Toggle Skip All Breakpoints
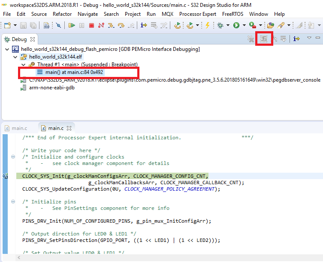Image resolution: width=323 pixels, height=262 pixels. click(58, 25)
